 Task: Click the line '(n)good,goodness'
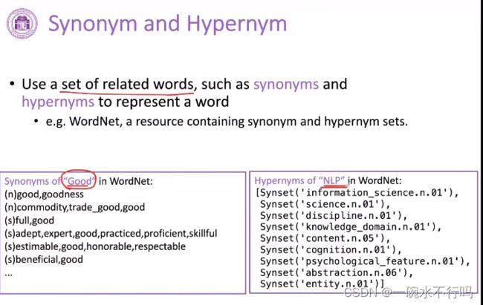point(44,194)
